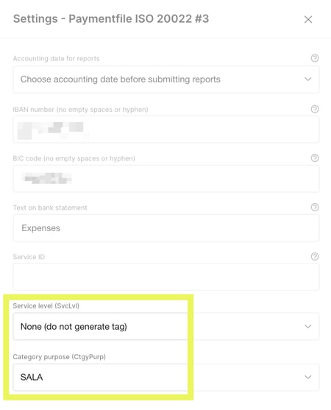The width and height of the screenshot is (331, 410).
Task: Edit the Expenses bank statement text field
Action: (x=166, y=227)
